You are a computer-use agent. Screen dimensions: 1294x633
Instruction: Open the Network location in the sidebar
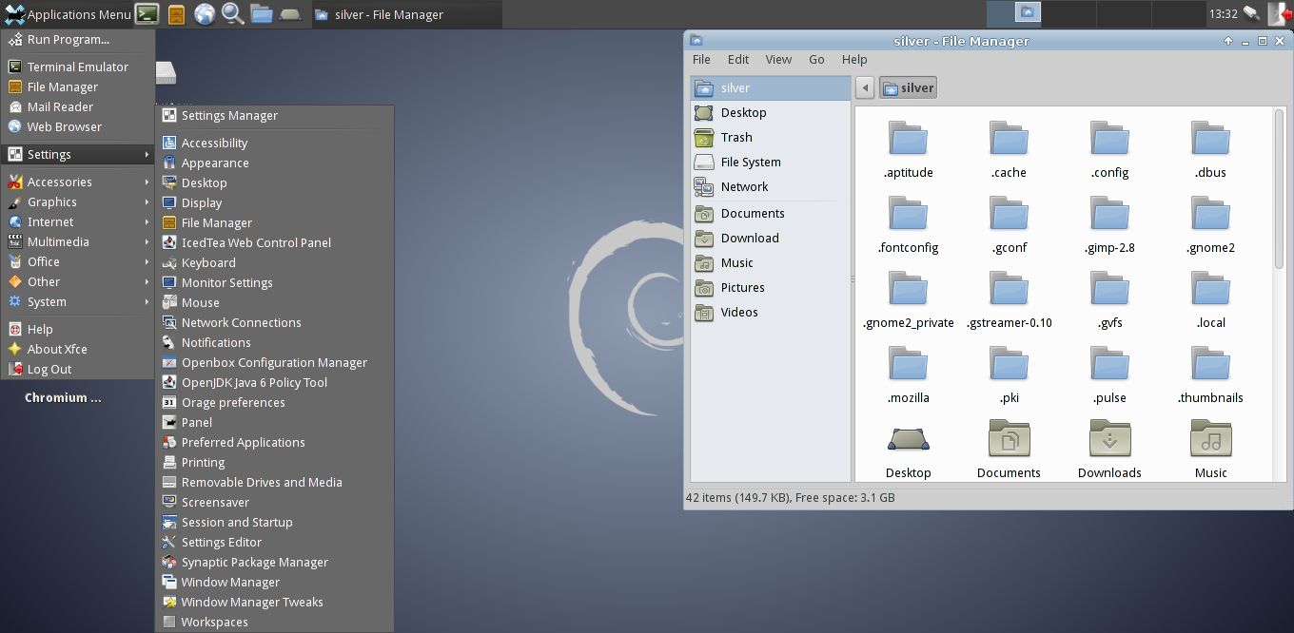(x=744, y=186)
